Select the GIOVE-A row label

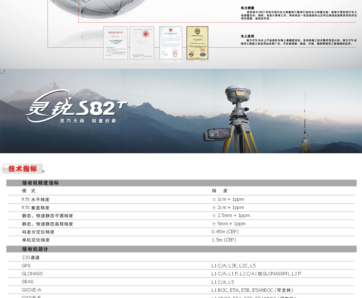(x=31, y=290)
